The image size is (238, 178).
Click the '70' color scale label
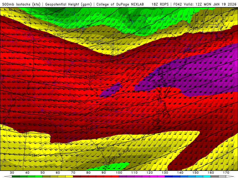(73, 173)
